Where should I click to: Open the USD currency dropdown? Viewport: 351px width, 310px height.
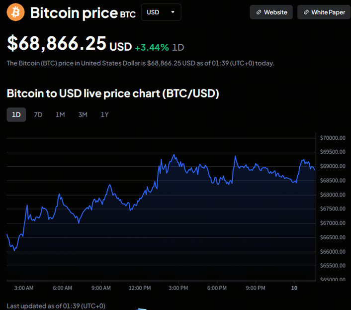161,12
